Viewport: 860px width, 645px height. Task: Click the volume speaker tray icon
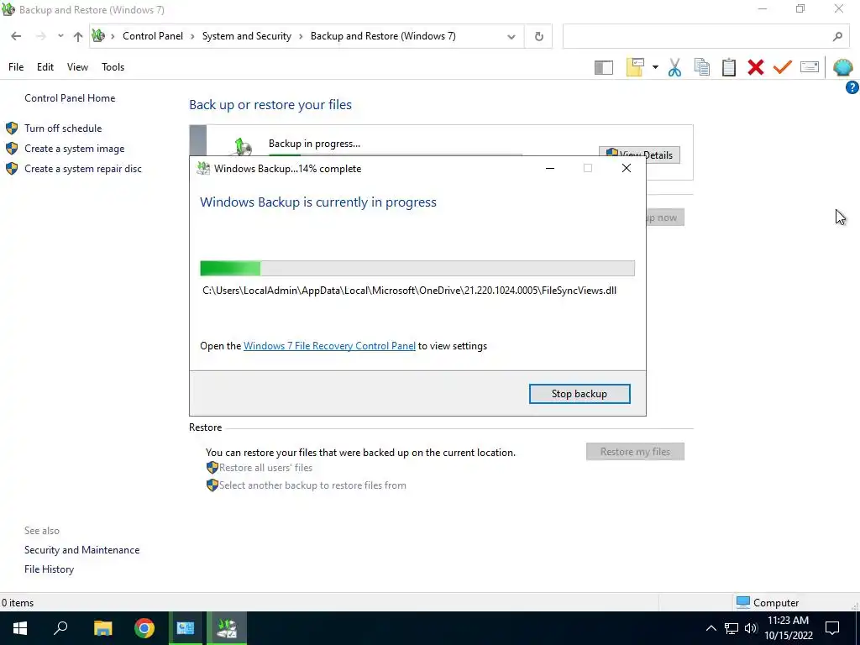[750, 628]
